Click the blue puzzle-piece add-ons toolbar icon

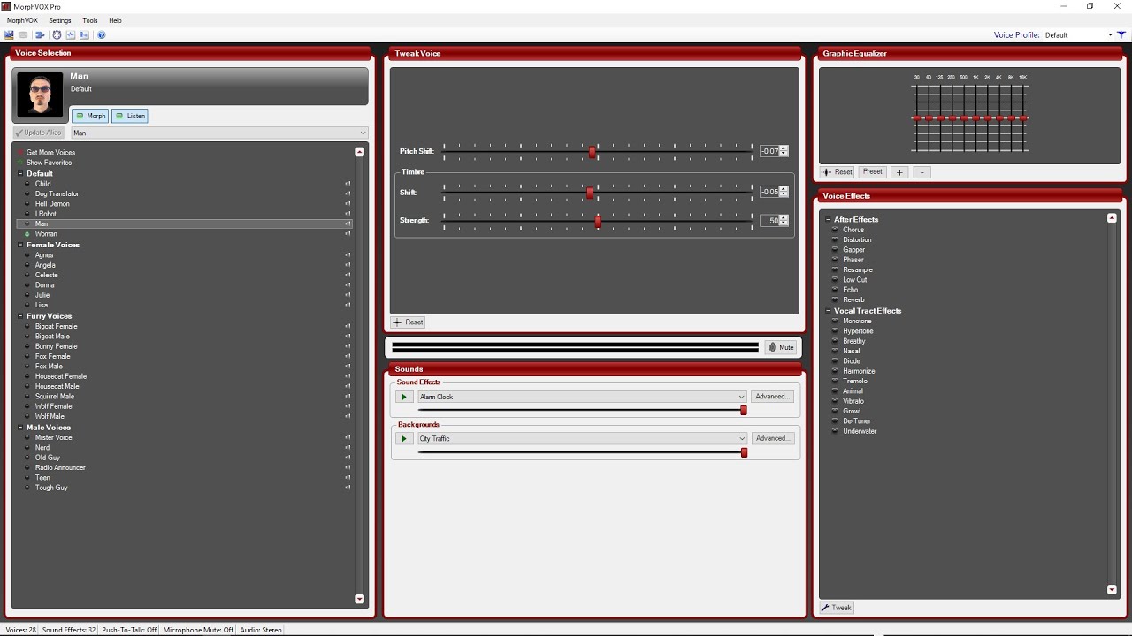(x=40, y=35)
